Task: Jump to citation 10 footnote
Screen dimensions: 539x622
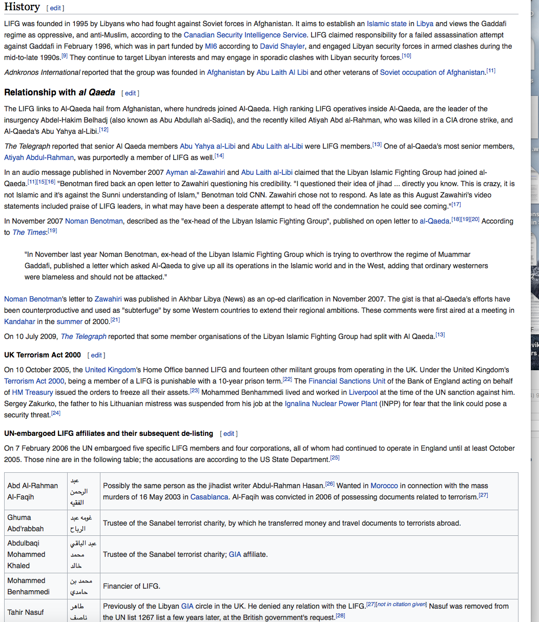Action: click(406, 55)
